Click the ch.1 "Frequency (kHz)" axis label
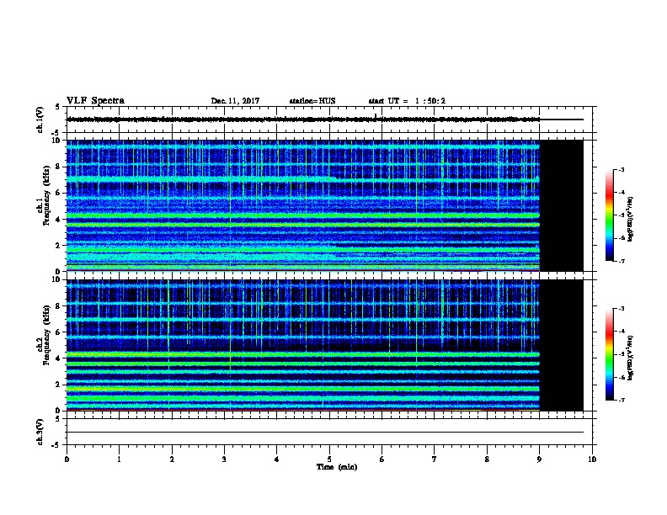The height and width of the screenshot is (515, 667). 46,195
